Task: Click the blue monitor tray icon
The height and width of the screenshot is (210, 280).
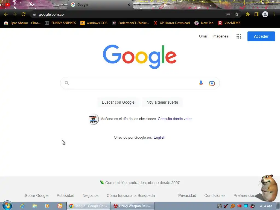Action: [246, 206]
